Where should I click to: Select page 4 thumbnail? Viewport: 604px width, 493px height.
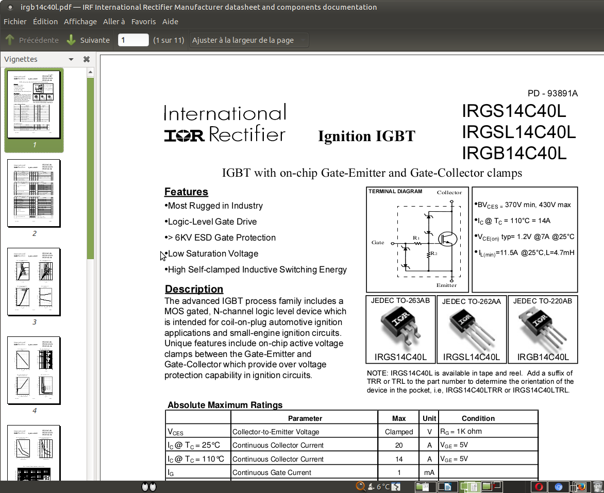click(x=34, y=370)
